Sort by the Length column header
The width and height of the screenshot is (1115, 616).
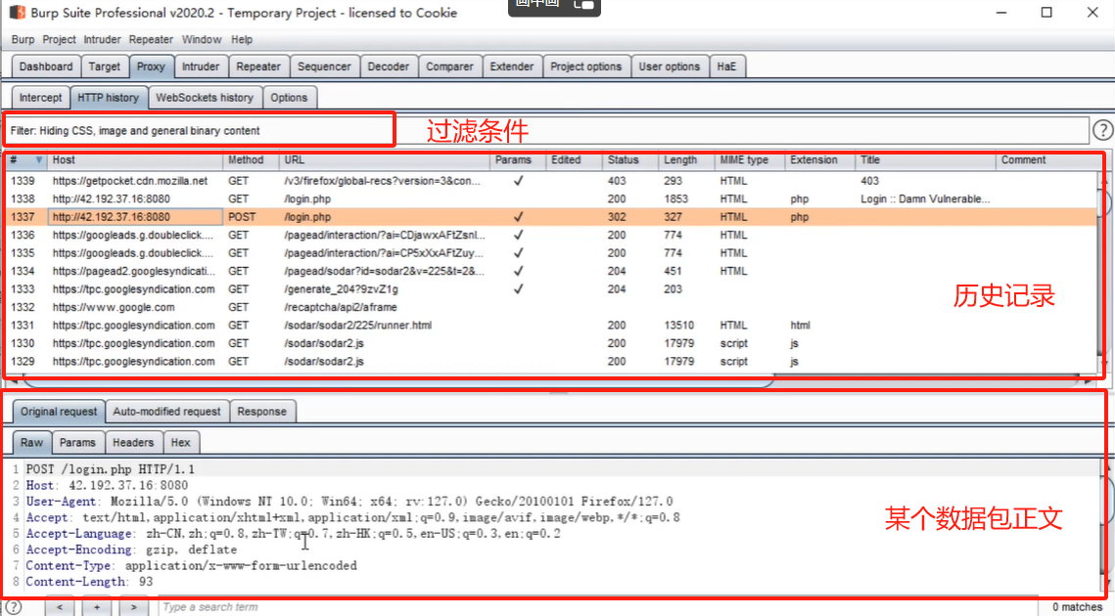click(686, 160)
